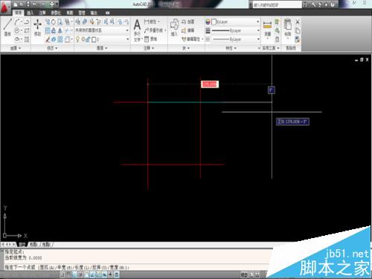
Task: Select the Rotate tool in Modify panel
Action: coord(54,22)
